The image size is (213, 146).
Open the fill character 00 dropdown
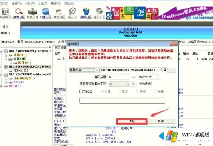[120, 84]
